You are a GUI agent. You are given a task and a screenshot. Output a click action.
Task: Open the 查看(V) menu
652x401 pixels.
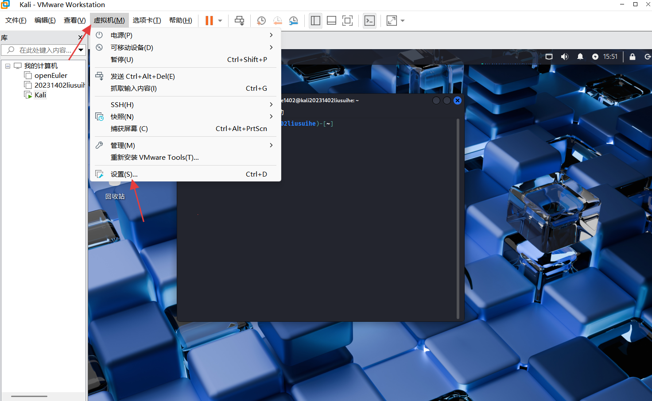coord(74,20)
